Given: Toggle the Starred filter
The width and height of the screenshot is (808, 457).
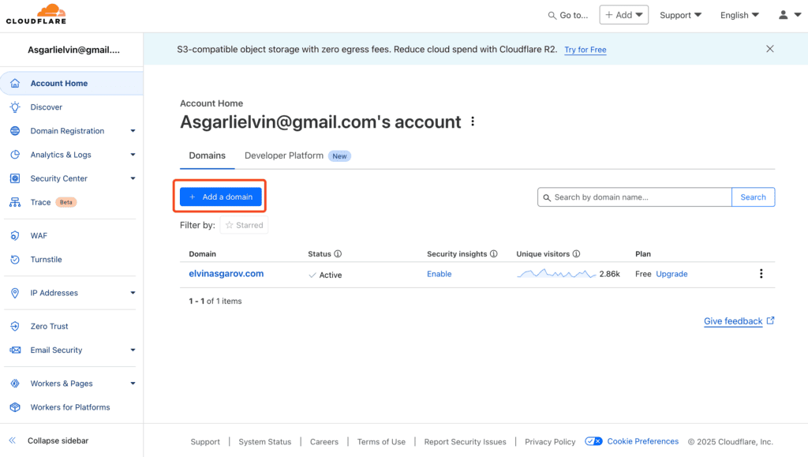Looking at the screenshot, I should pyautogui.click(x=245, y=225).
